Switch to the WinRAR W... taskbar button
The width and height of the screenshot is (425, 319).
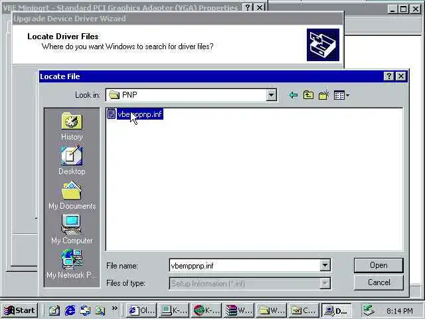[x=238, y=310]
